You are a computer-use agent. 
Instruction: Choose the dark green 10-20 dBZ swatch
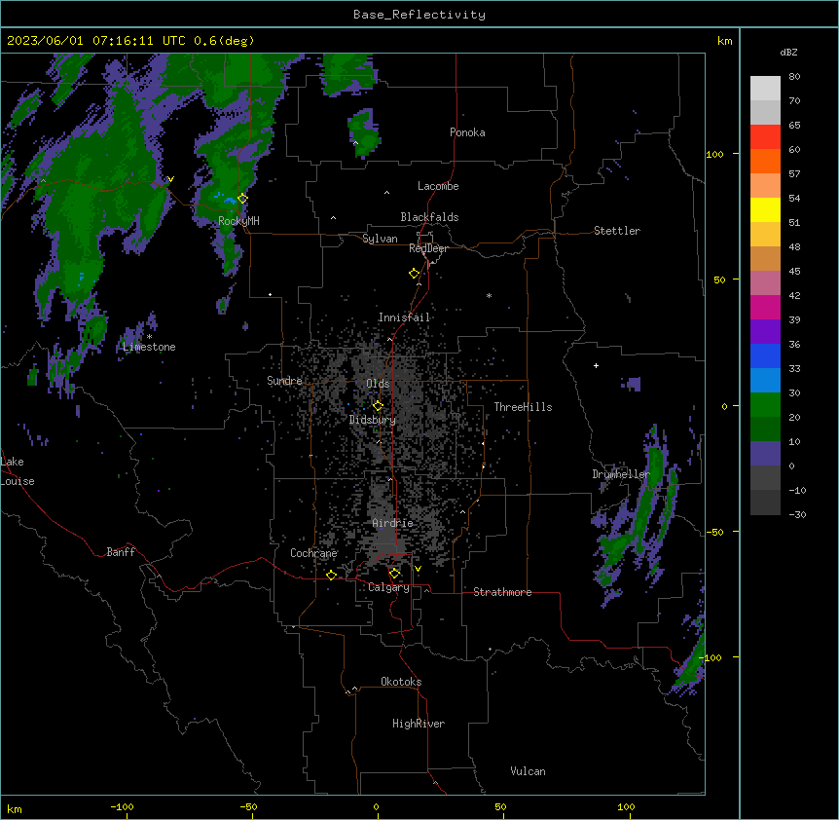pyautogui.click(x=765, y=429)
